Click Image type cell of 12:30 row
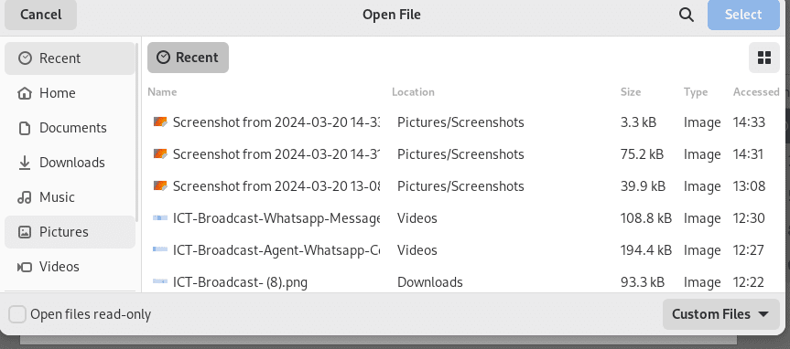 pyautogui.click(x=702, y=218)
